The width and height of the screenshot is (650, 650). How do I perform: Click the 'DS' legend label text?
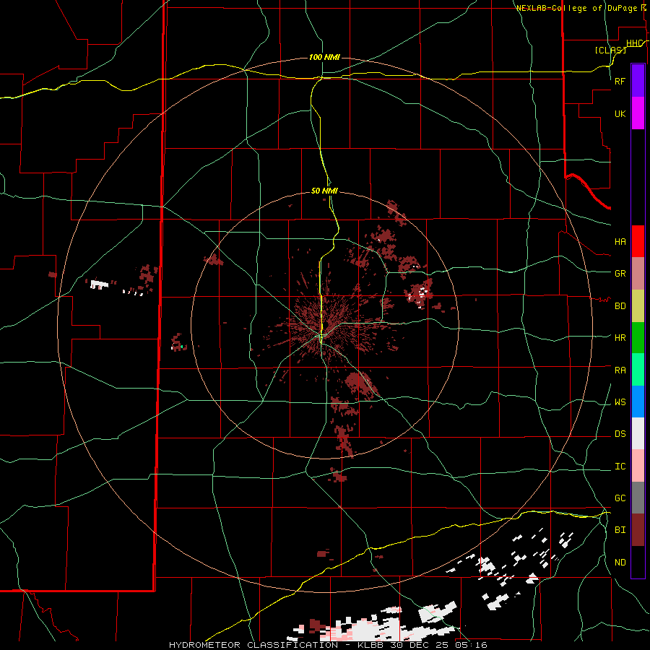(x=620, y=434)
